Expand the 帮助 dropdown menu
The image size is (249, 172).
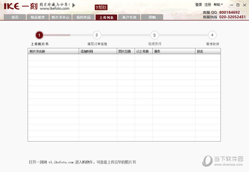pyautogui.click(x=218, y=5)
